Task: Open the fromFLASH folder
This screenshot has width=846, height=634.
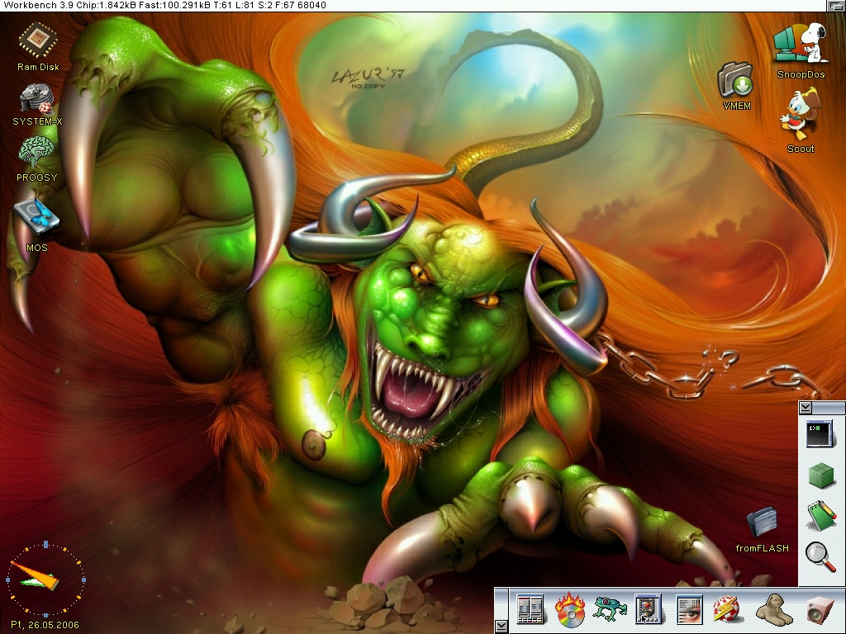Action: [762, 522]
